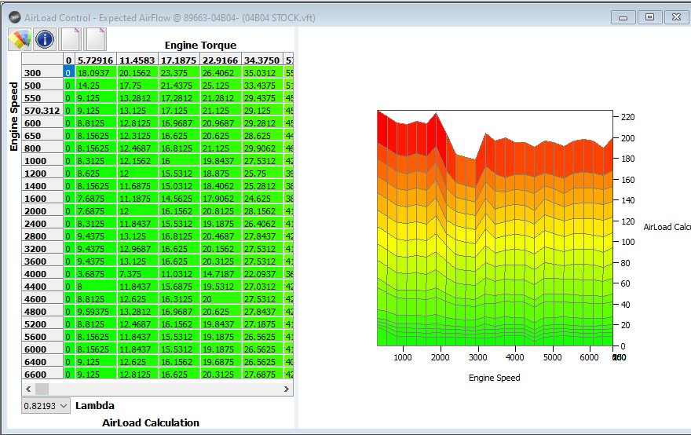The width and height of the screenshot is (691, 435).
Task: Select cell 24.625 in row 1600
Action: [x=262, y=199]
